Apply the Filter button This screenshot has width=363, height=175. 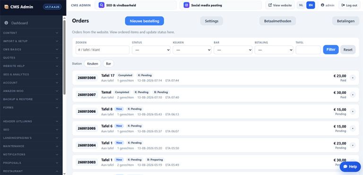click(331, 50)
